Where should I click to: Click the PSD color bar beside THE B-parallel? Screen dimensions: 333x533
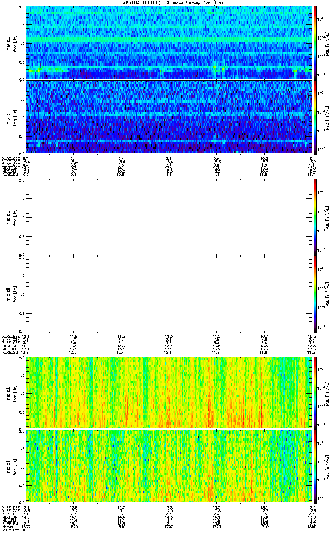(x=315, y=466)
